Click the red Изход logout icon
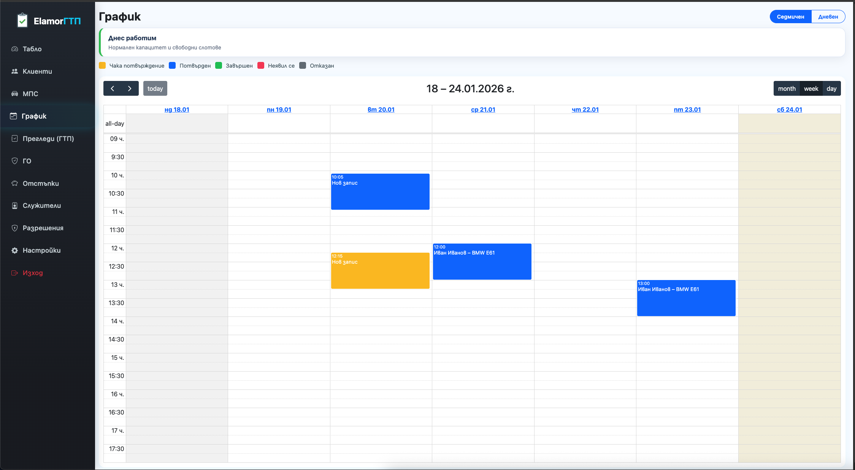This screenshot has width=855, height=470. coord(15,273)
